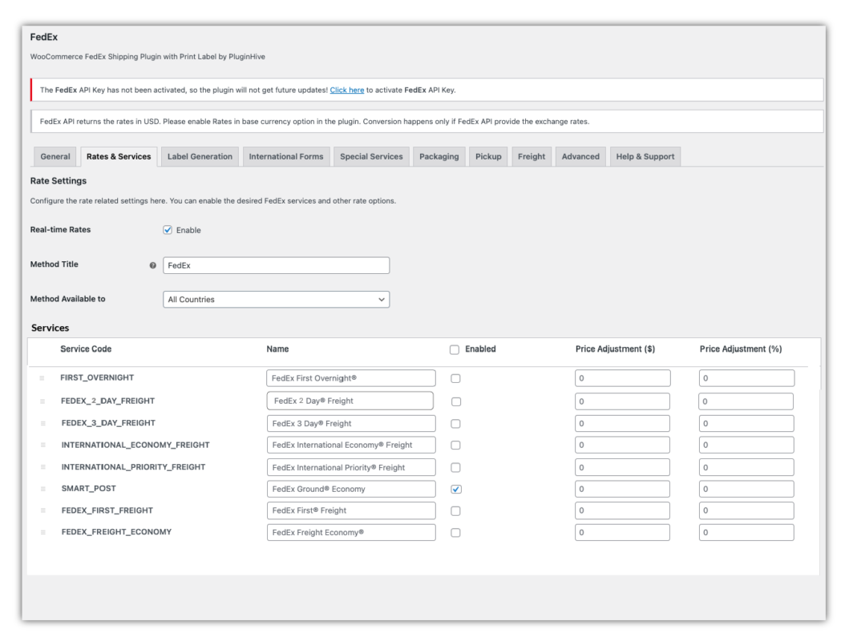Go to the International Forms tab

click(286, 157)
